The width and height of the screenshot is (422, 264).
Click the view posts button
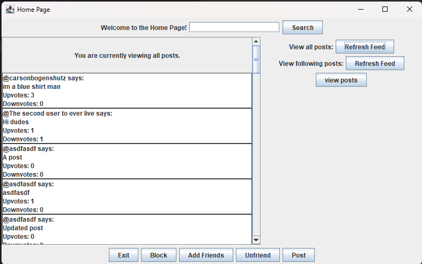[341, 80]
